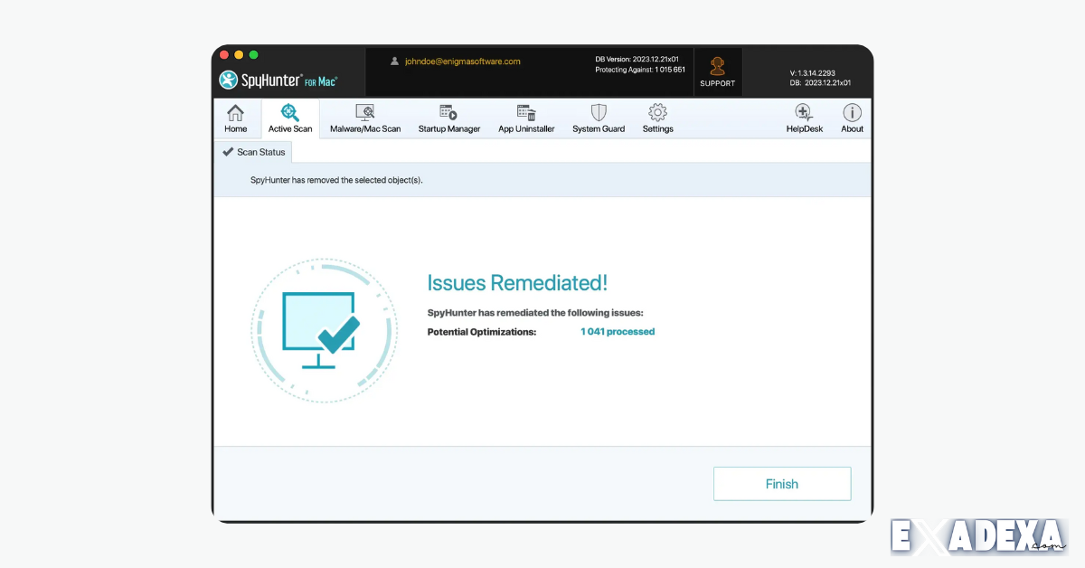Click the monitor checkmark graphic

pyautogui.click(x=323, y=330)
